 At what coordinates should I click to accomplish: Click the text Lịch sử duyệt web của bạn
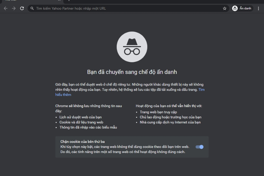click(x=81, y=117)
